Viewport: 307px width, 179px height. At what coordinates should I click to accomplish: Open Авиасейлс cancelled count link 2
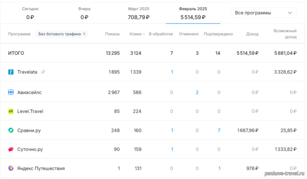(197, 92)
